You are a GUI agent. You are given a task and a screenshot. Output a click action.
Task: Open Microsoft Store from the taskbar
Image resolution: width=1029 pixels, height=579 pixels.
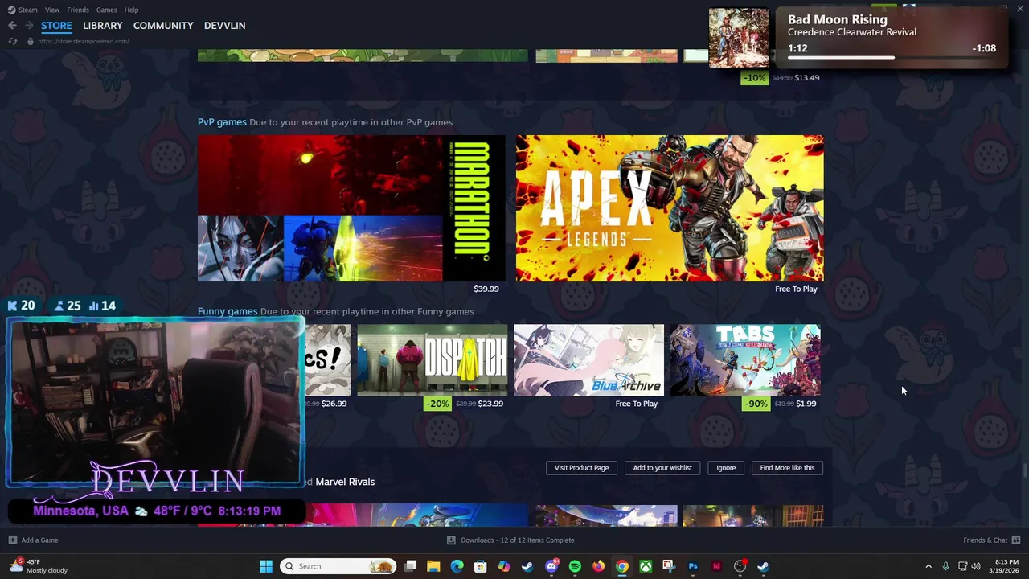481,566
